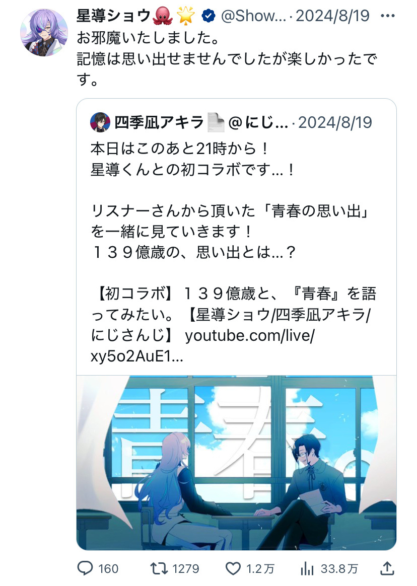Open the share upload icon
The height and width of the screenshot is (586, 417).
(x=387, y=568)
